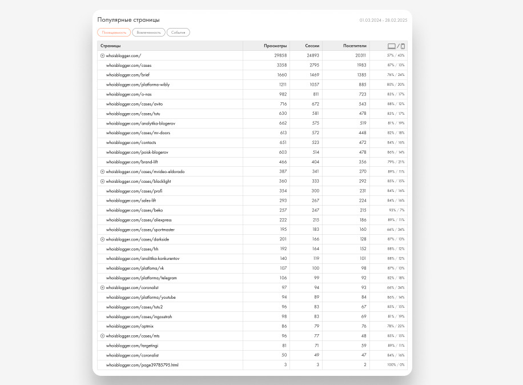The height and width of the screenshot is (385, 523).
Task: Click plus icon next to cases/mts
Action: click(102, 336)
